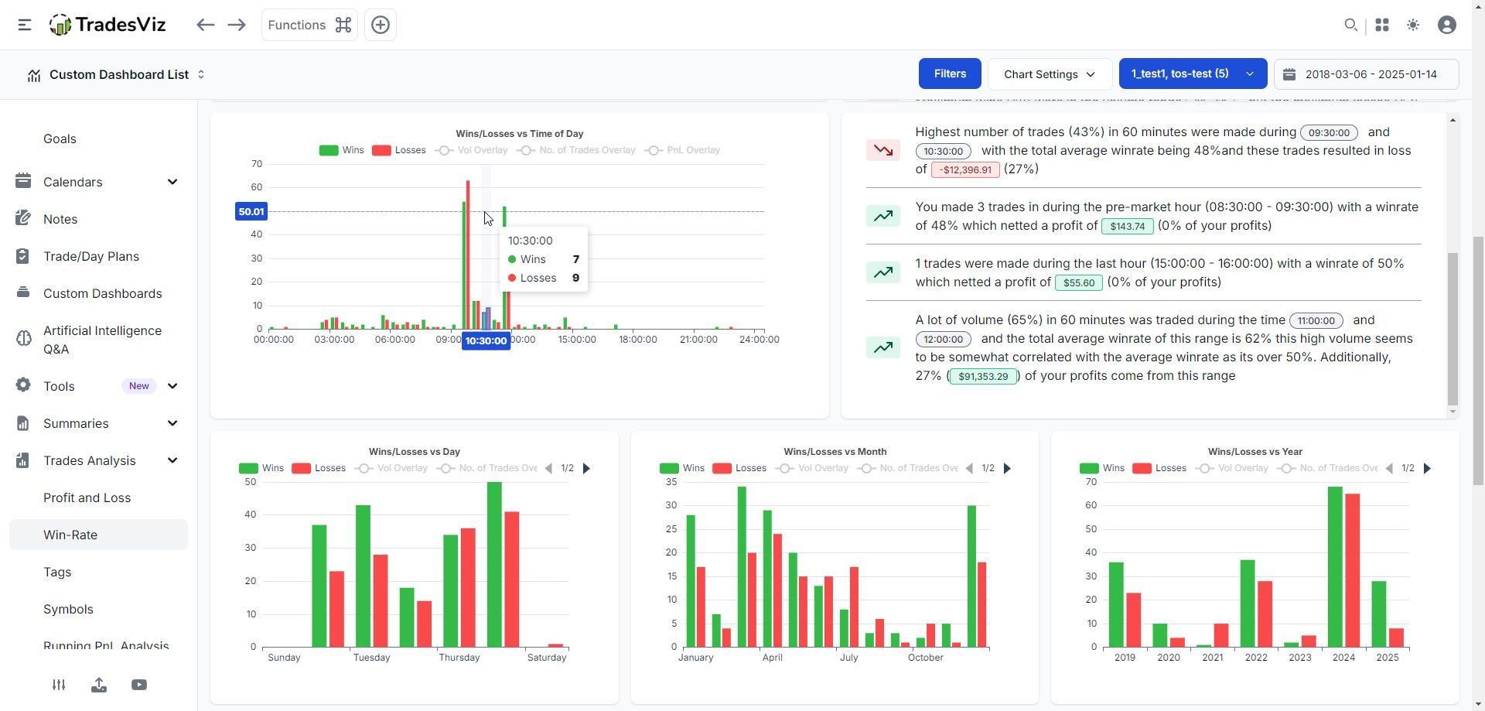Go forward with the right arrow
This screenshot has height=711, width=1485.
click(237, 25)
